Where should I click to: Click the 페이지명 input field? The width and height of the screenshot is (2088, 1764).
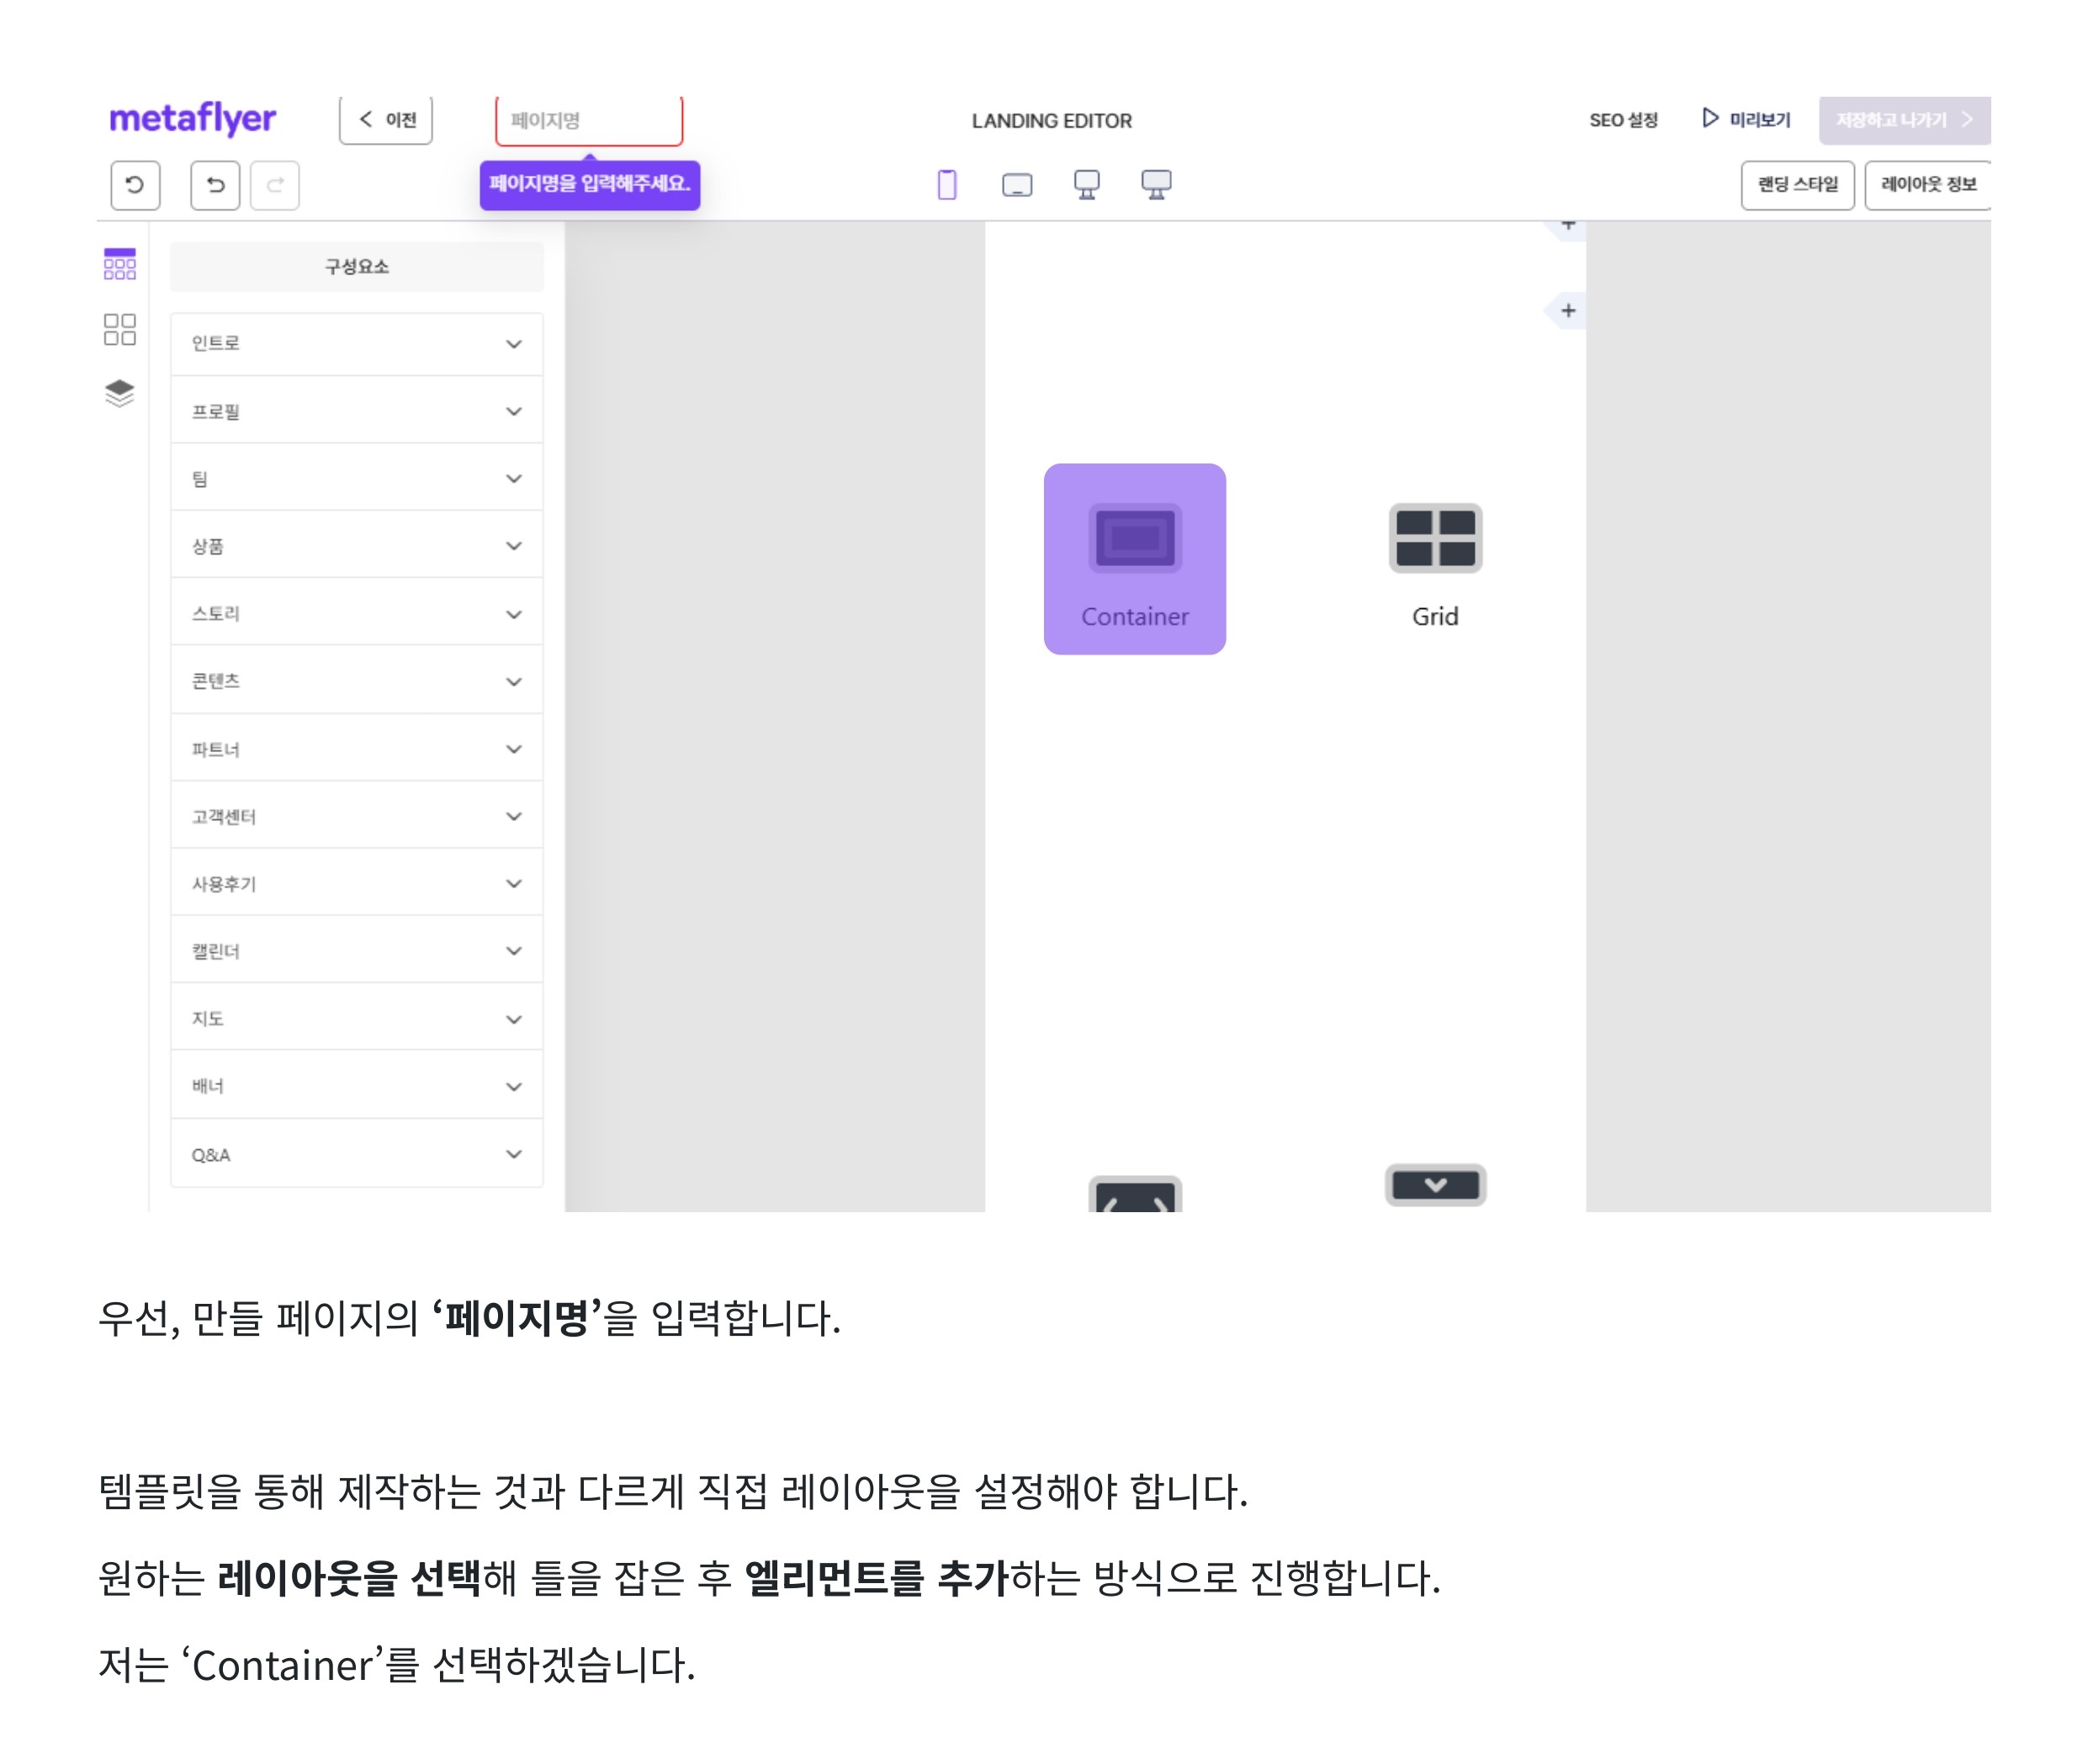tap(588, 120)
